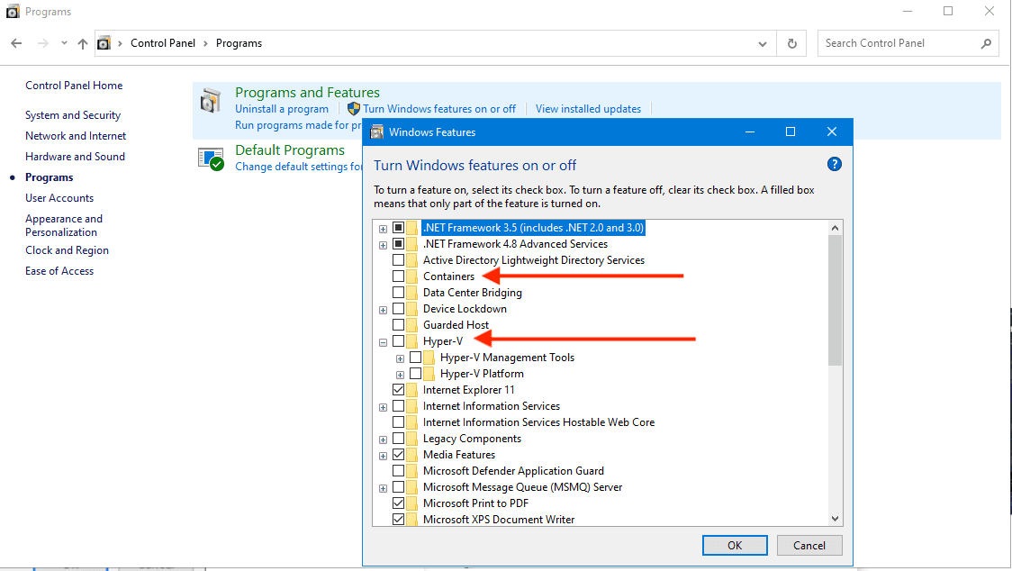
Task: Toggle .NET Framework 4.8 Advanced Services checkbox
Action: pos(398,243)
